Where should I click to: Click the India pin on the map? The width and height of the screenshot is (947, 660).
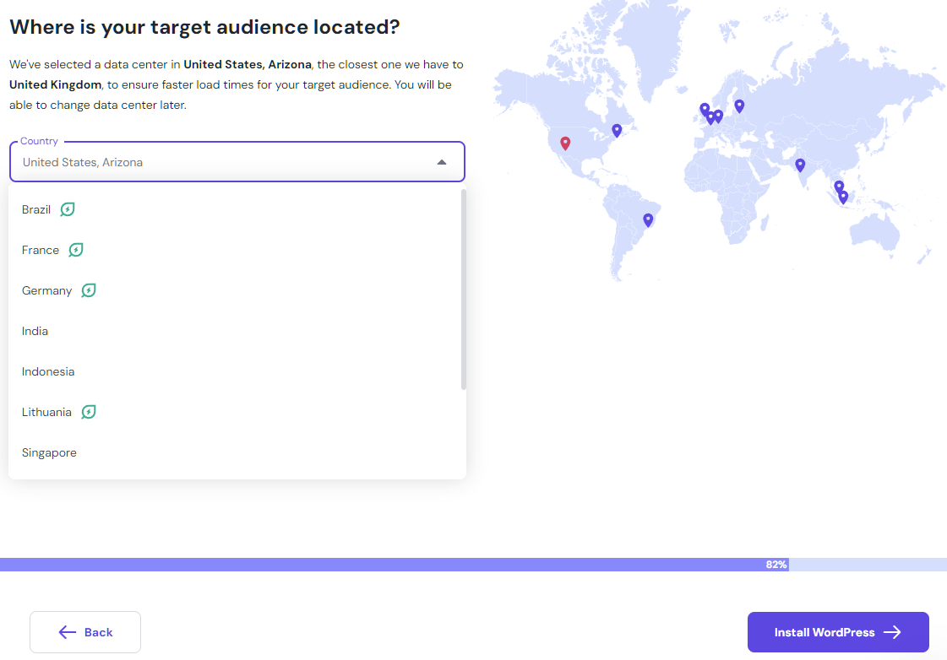coord(800,165)
